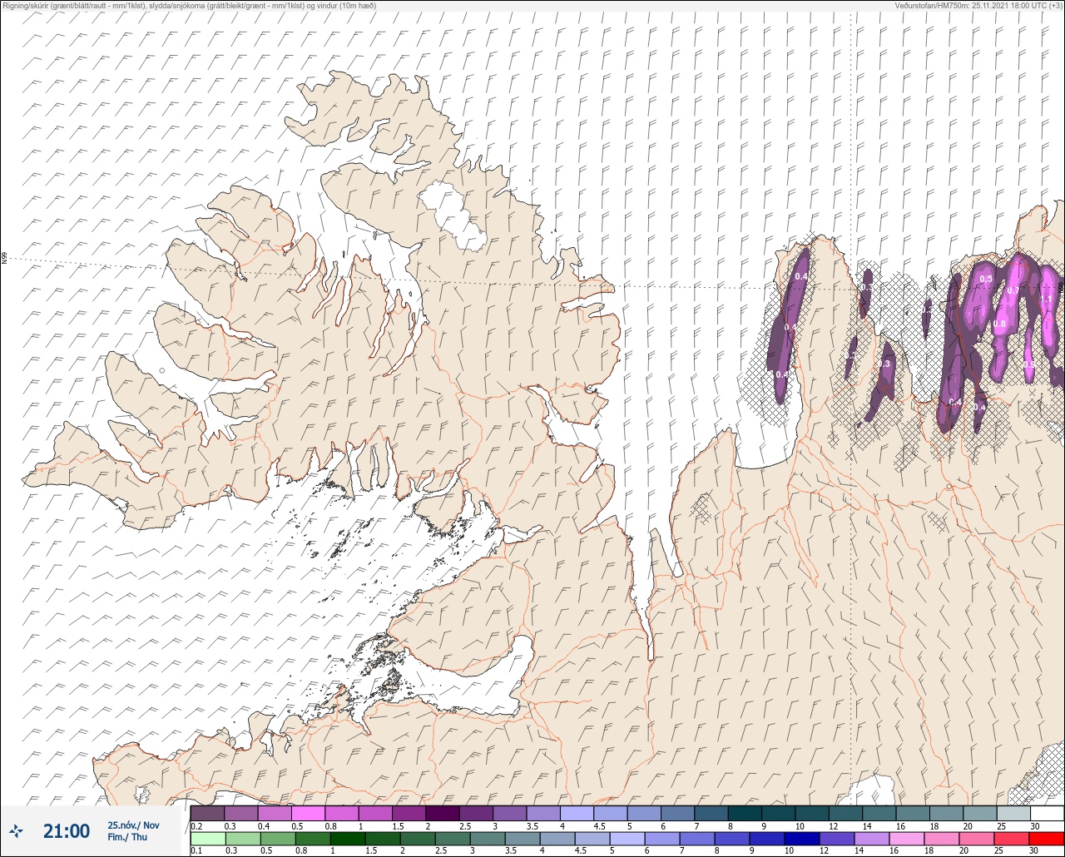Select the darkest purple 2 snow legend swatch

pos(443,813)
